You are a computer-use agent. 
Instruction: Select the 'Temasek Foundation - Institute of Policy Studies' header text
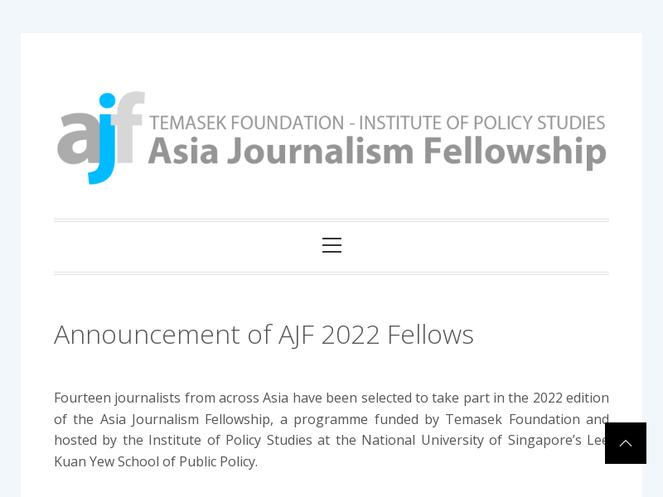point(377,122)
